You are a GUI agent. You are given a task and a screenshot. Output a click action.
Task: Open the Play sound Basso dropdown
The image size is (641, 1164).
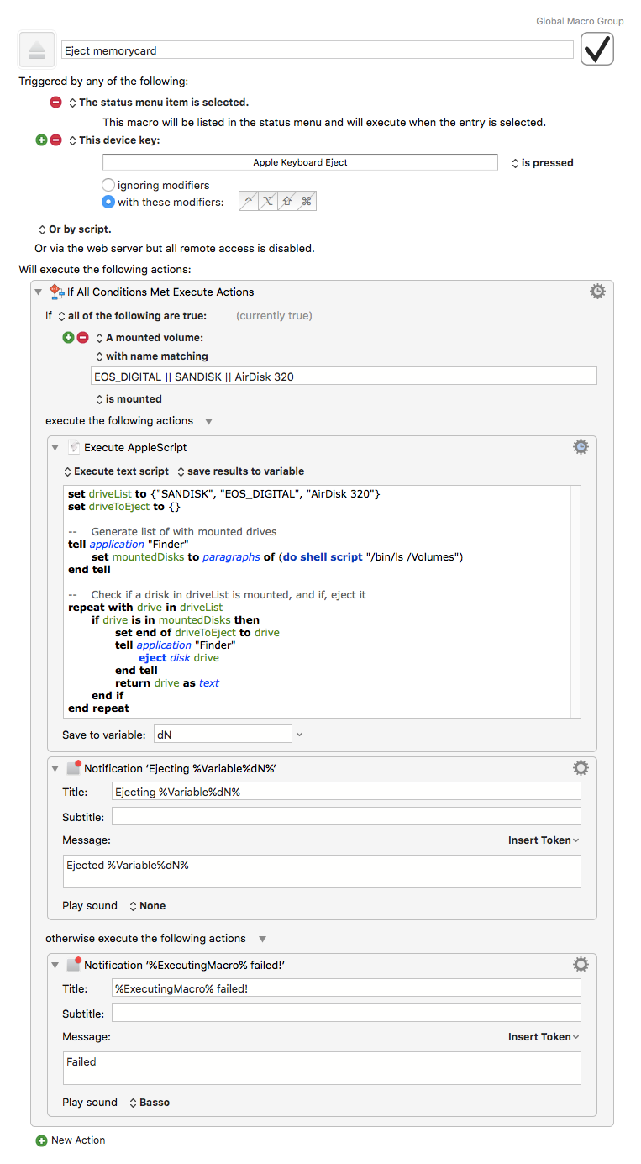[150, 1102]
